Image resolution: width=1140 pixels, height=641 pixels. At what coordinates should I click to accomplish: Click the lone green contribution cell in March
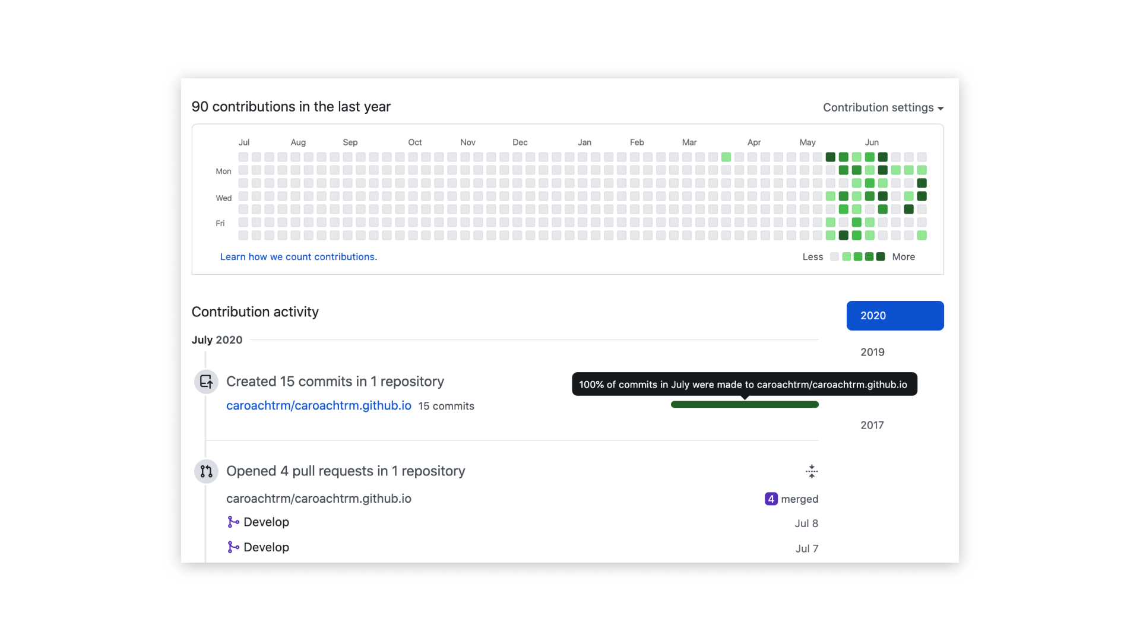726,157
